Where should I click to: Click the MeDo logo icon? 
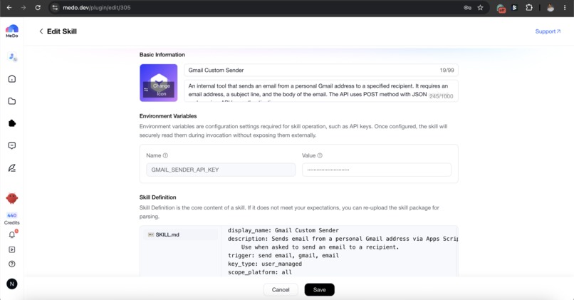(11, 31)
